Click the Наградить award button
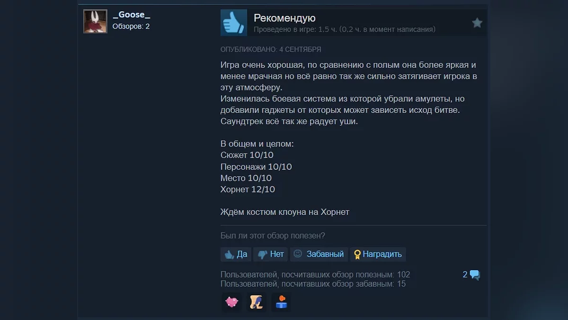This screenshot has height=320, width=568. 378,254
